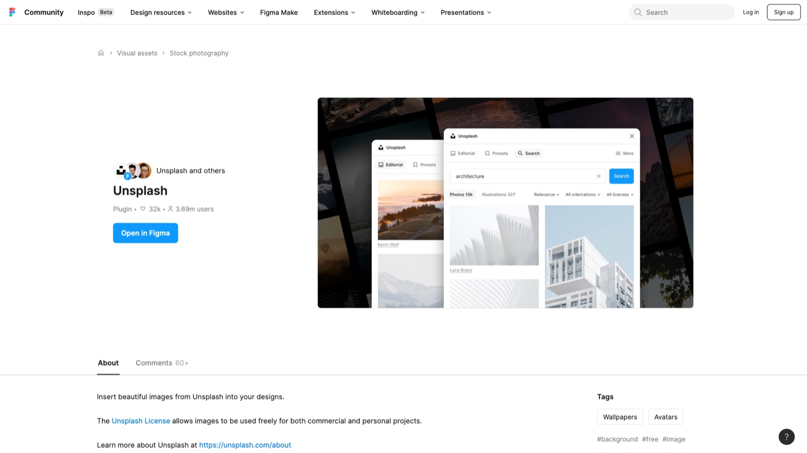Expand the Extensions menu
The image size is (807, 453).
pyautogui.click(x=334, y=12)
